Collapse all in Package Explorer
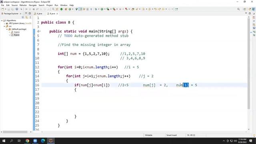This screenshot has width=256, height=144. pos(23,17)
